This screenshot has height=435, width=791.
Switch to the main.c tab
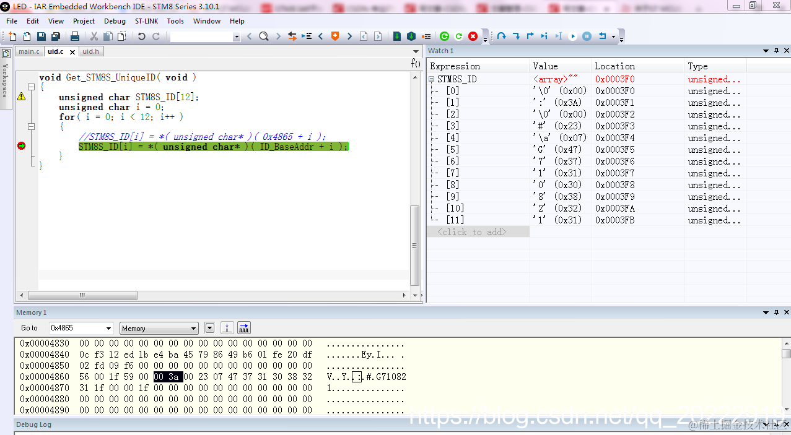coord(29,51)
